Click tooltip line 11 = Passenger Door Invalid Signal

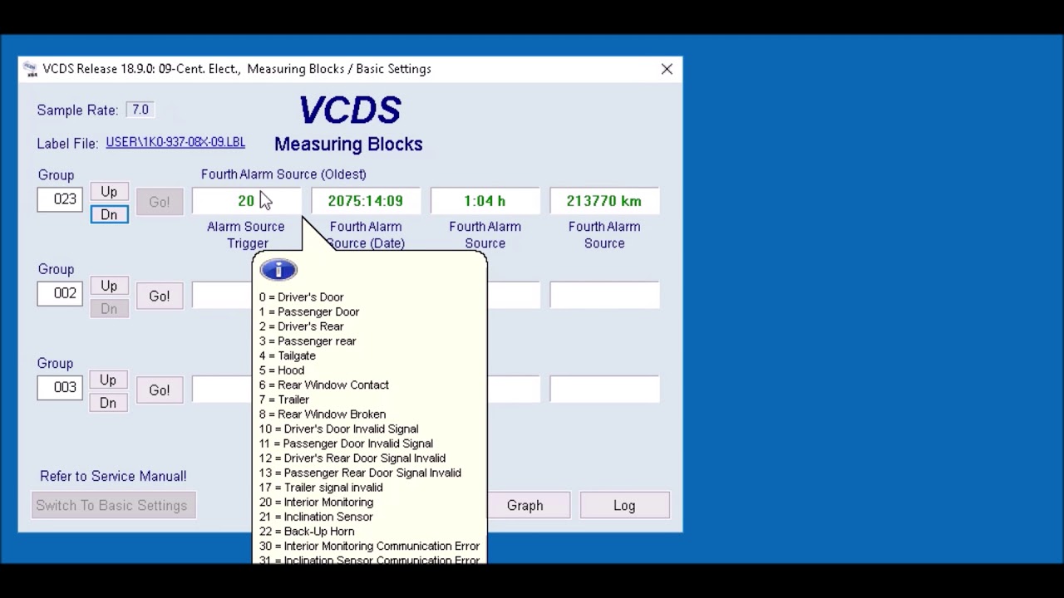pos(346,444)
